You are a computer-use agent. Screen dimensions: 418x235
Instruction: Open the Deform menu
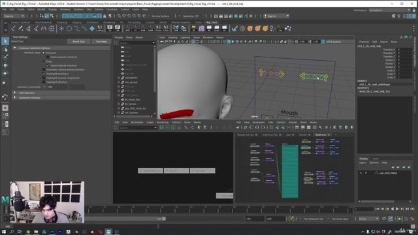click(x=99, y=9)
